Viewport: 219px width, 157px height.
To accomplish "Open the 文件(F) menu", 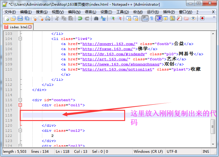I will [10, 12].
